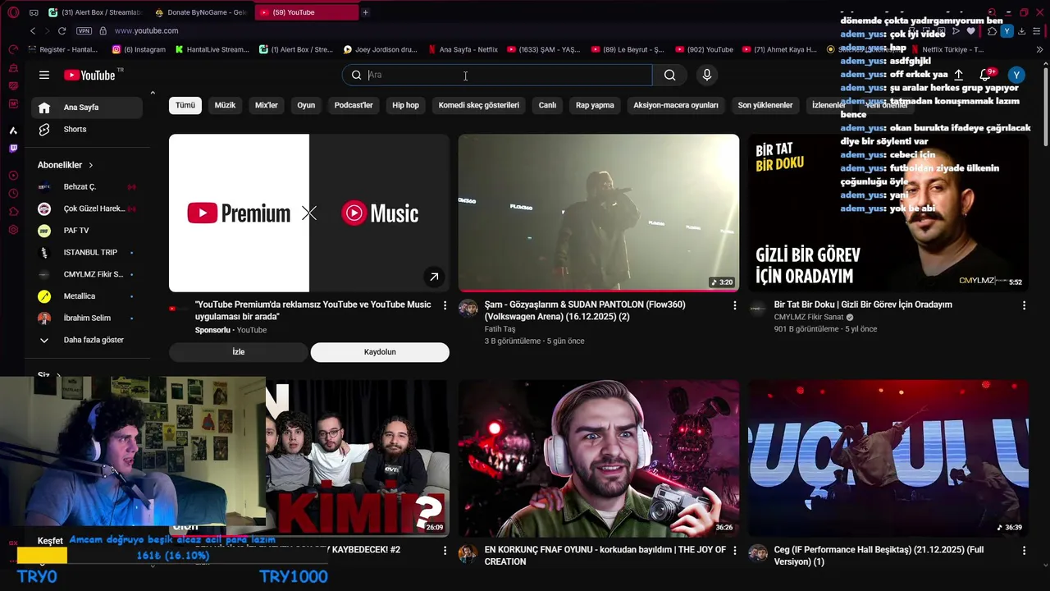1050x591 pixels.
Task: Open extensions cube in Opera sidebar
Action: coord(13,212)
